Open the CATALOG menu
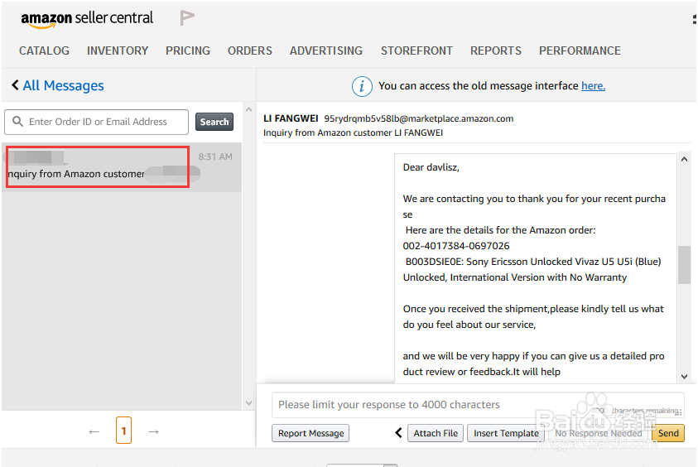The image size is (698, 467). [x=44, y=51]
